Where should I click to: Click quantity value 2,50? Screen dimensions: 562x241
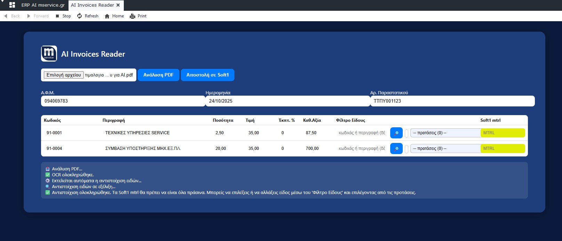[219, 133]
